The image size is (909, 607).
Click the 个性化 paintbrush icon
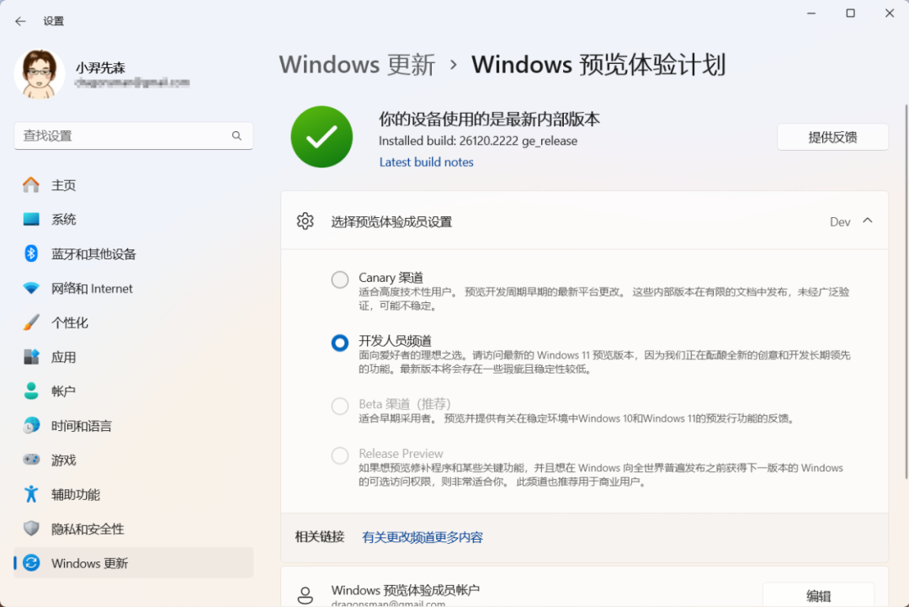(x=31, y=322)
